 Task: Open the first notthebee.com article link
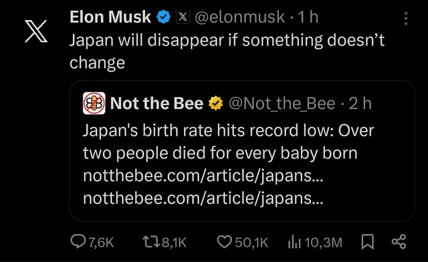203,176
